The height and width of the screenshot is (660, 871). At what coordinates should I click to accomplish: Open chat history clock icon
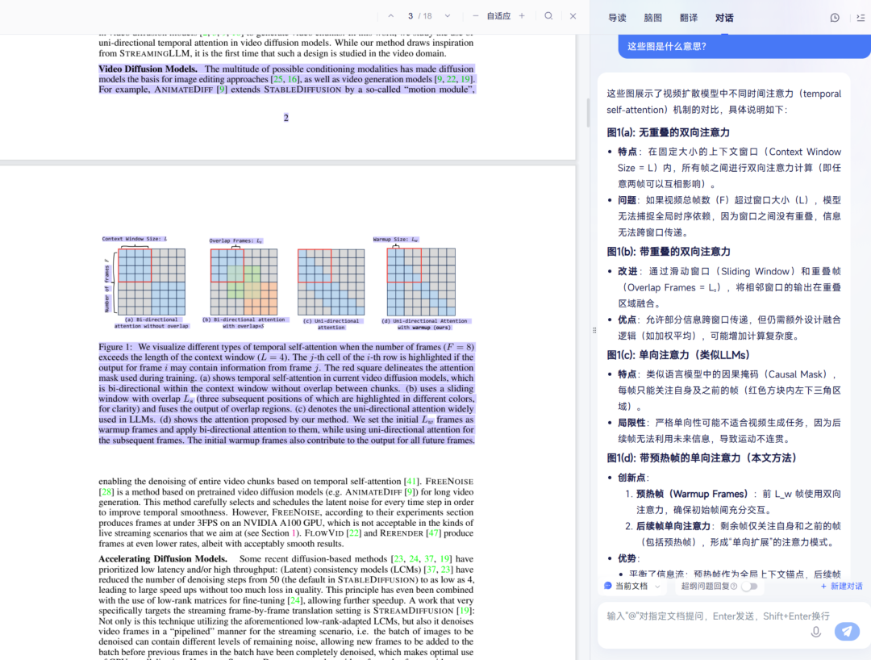[835, 18]
